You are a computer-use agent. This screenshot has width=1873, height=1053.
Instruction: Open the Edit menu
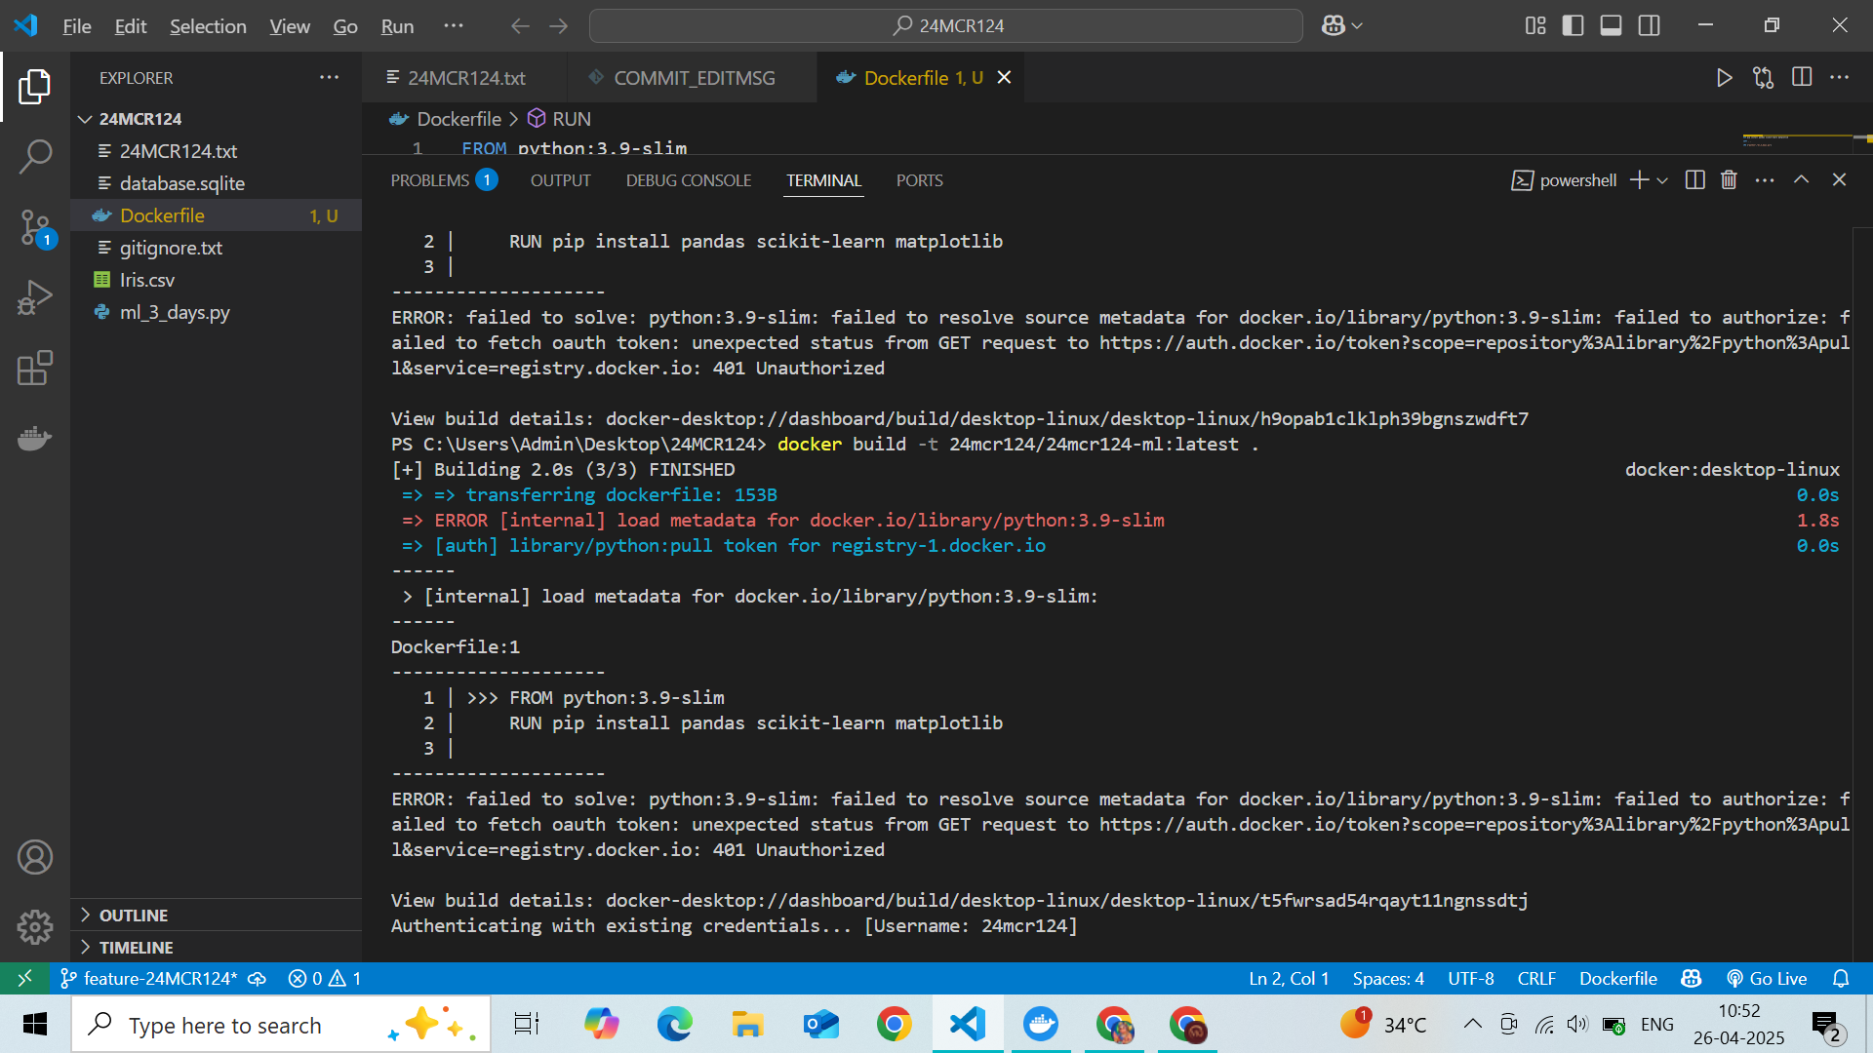pos(130,26)
